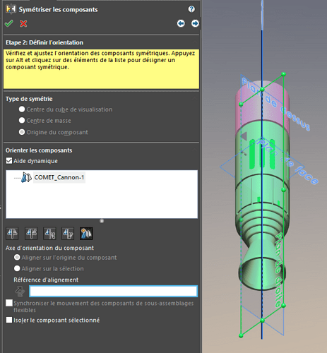Image resolution: width=327 pixels, height=353 pixels.
Task: Uncheck the Aide dynamique checkbox
Action: (9, 161)
